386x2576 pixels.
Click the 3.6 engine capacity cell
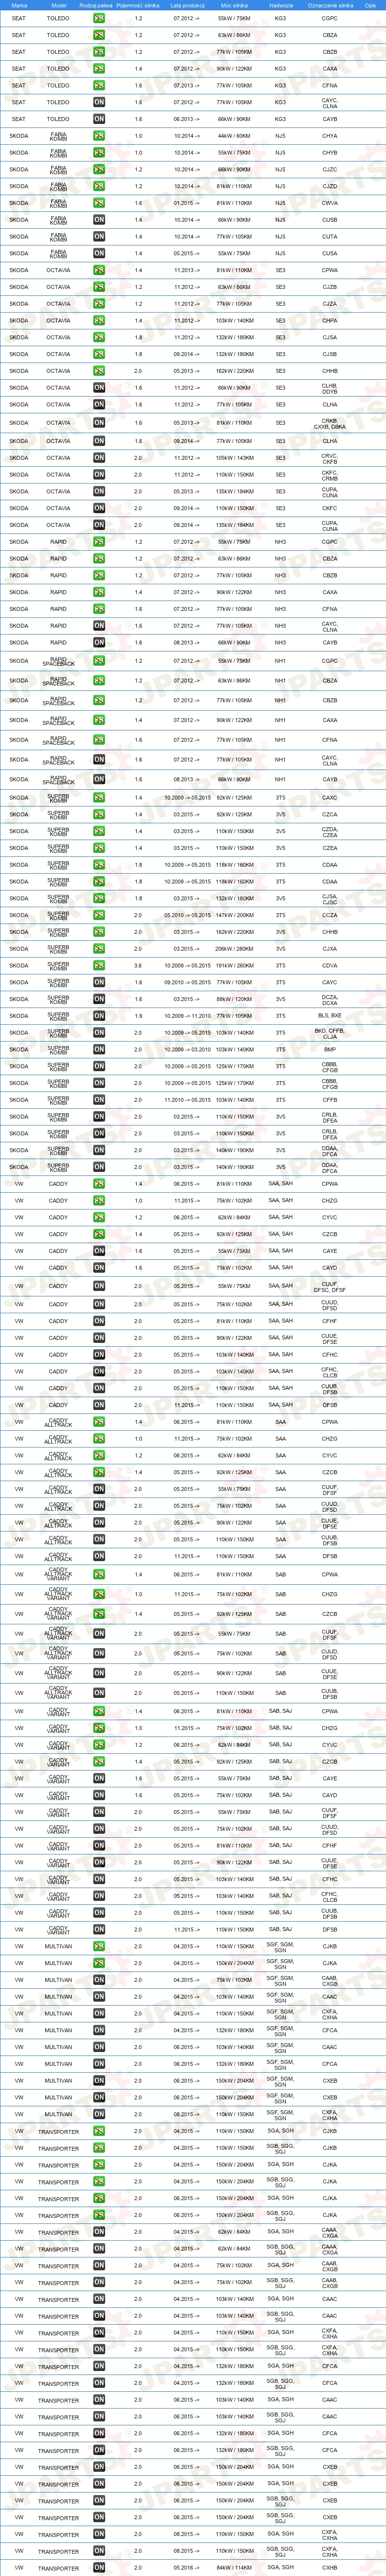(x=138, y=966)
